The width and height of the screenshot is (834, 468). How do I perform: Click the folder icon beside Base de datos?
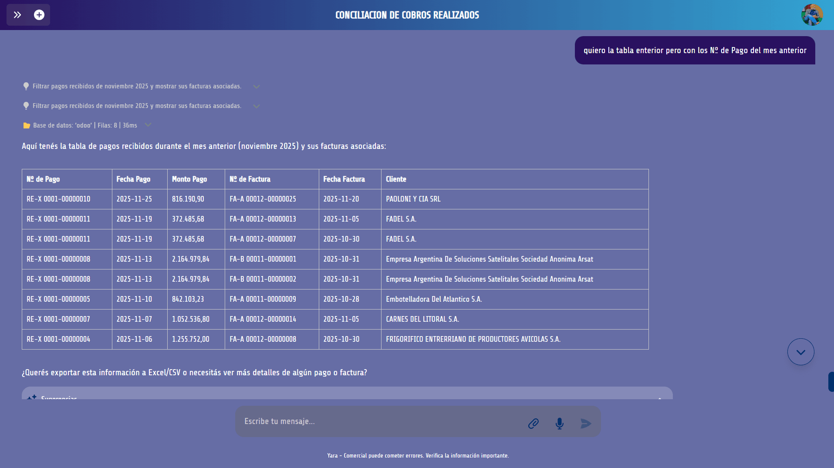(x=27, y=125)
